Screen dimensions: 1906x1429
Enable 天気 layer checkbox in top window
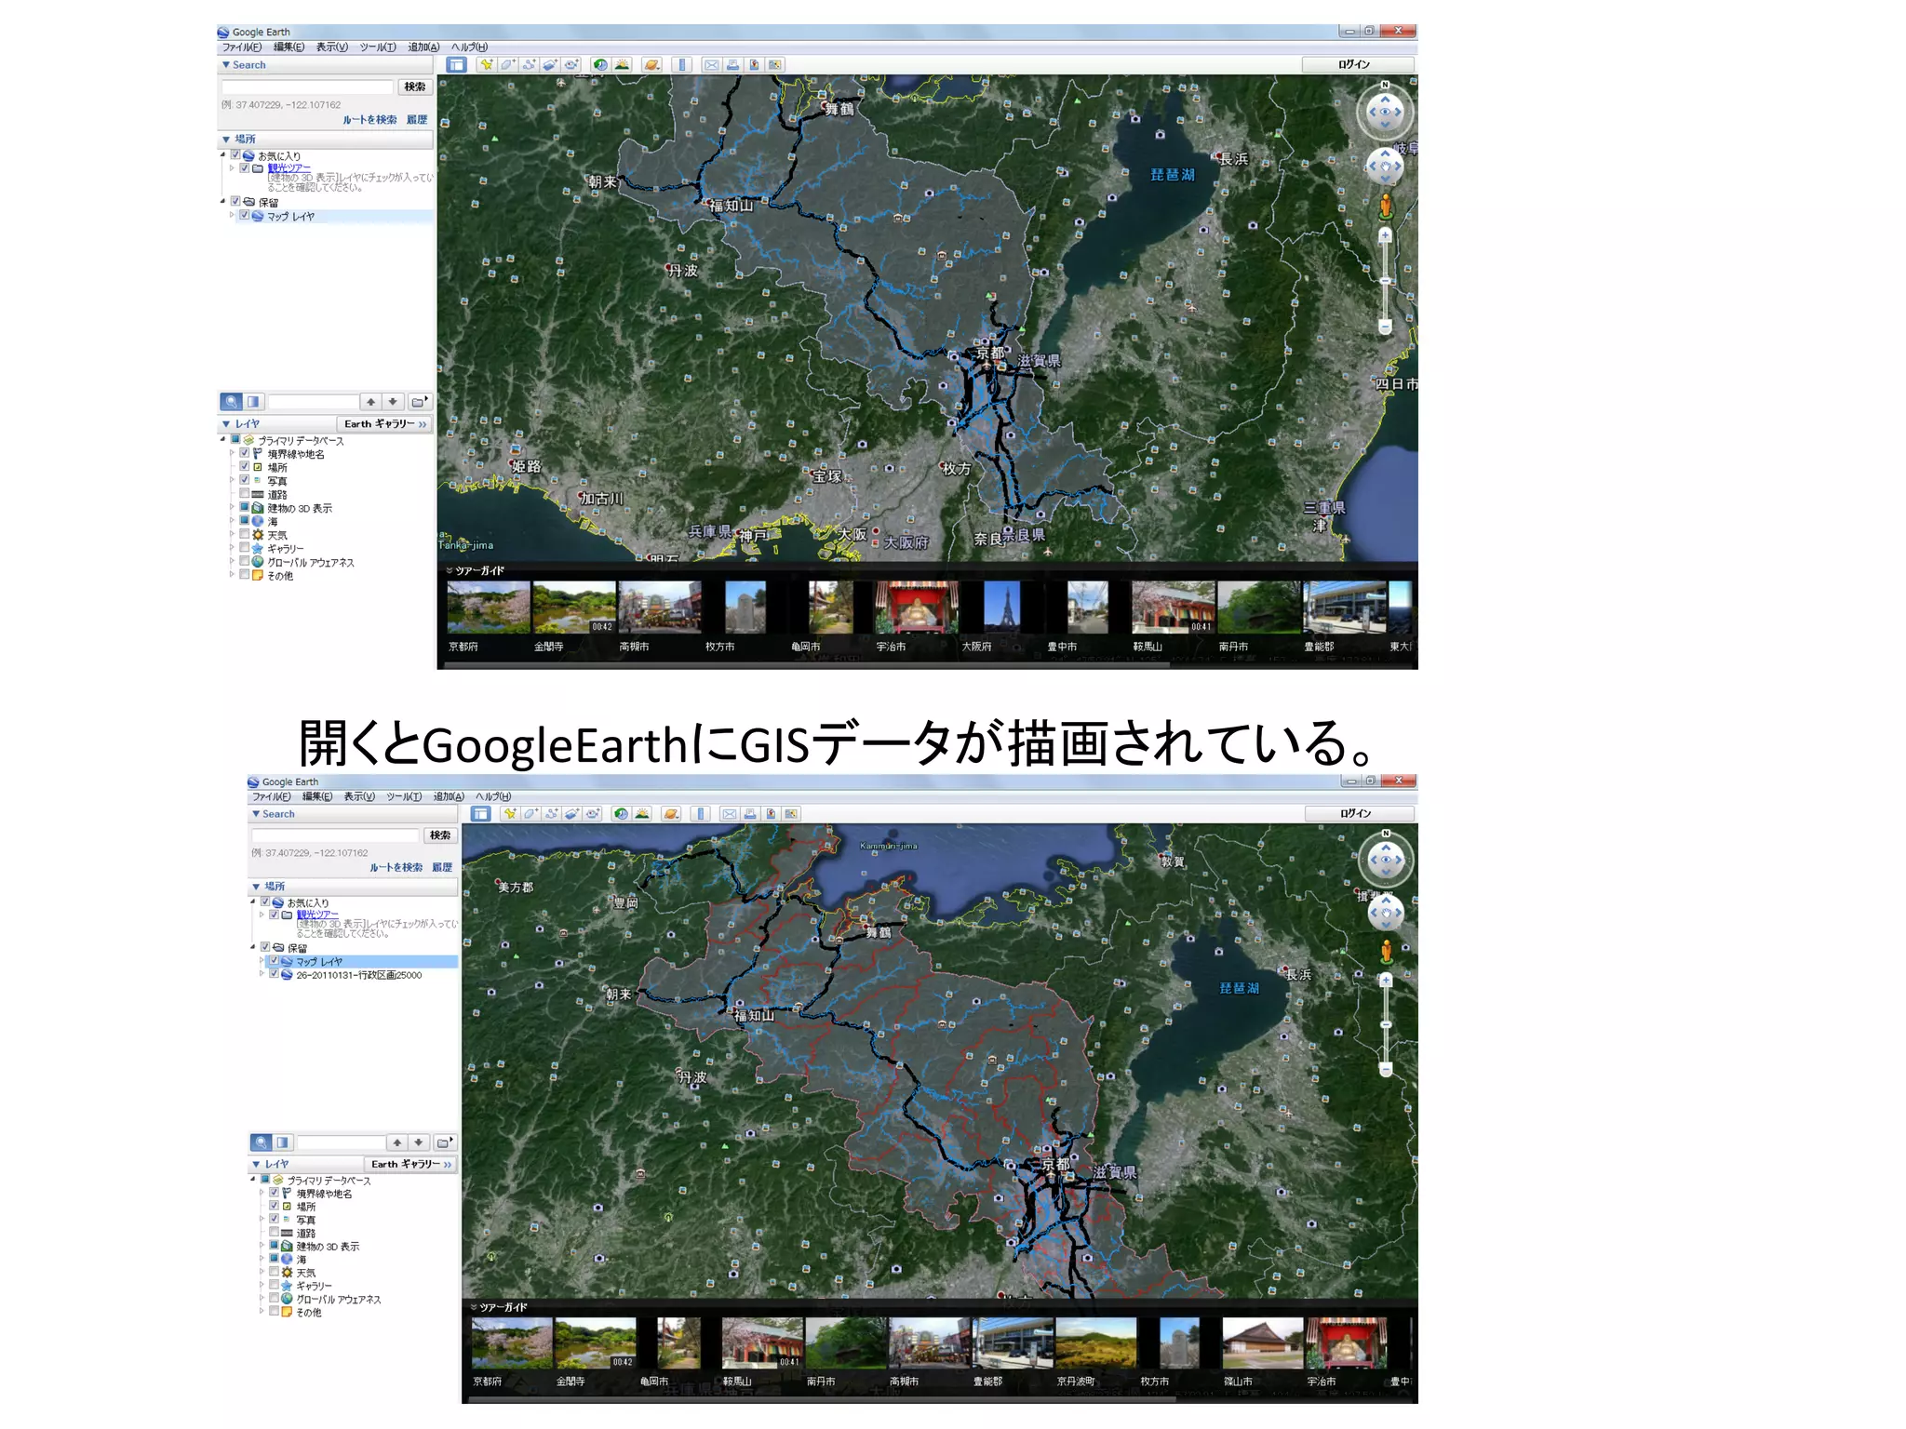[x=245, y=534]
